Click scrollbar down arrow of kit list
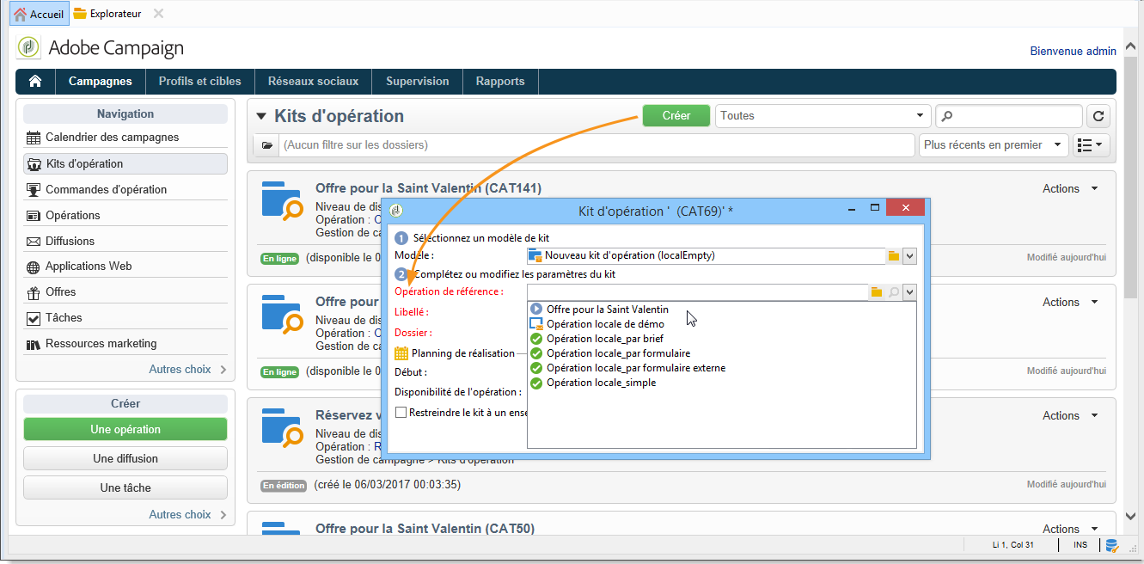The width and height of the screenshot is (1144, 564). point(1130,516)
